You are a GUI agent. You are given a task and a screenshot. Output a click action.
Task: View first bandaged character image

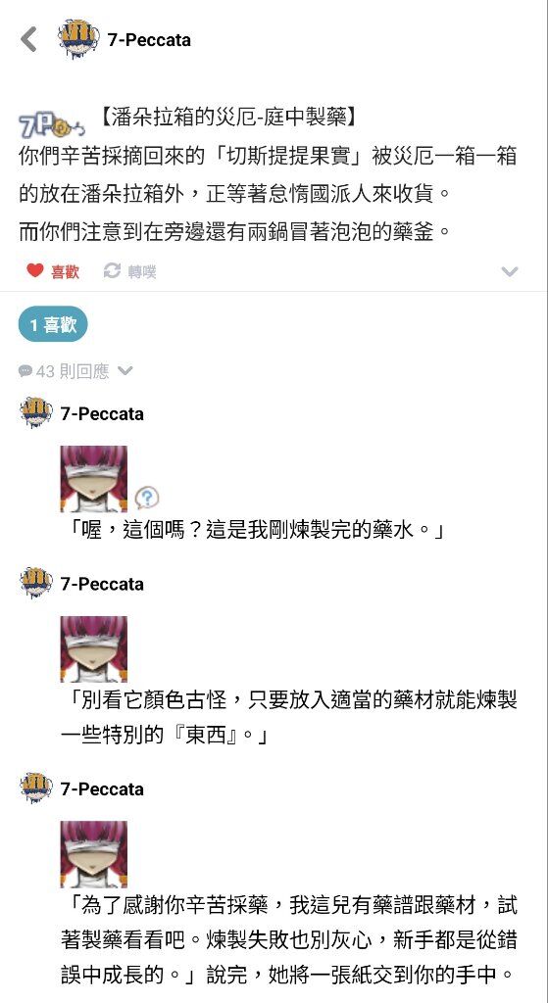click(x=93, y=479)
